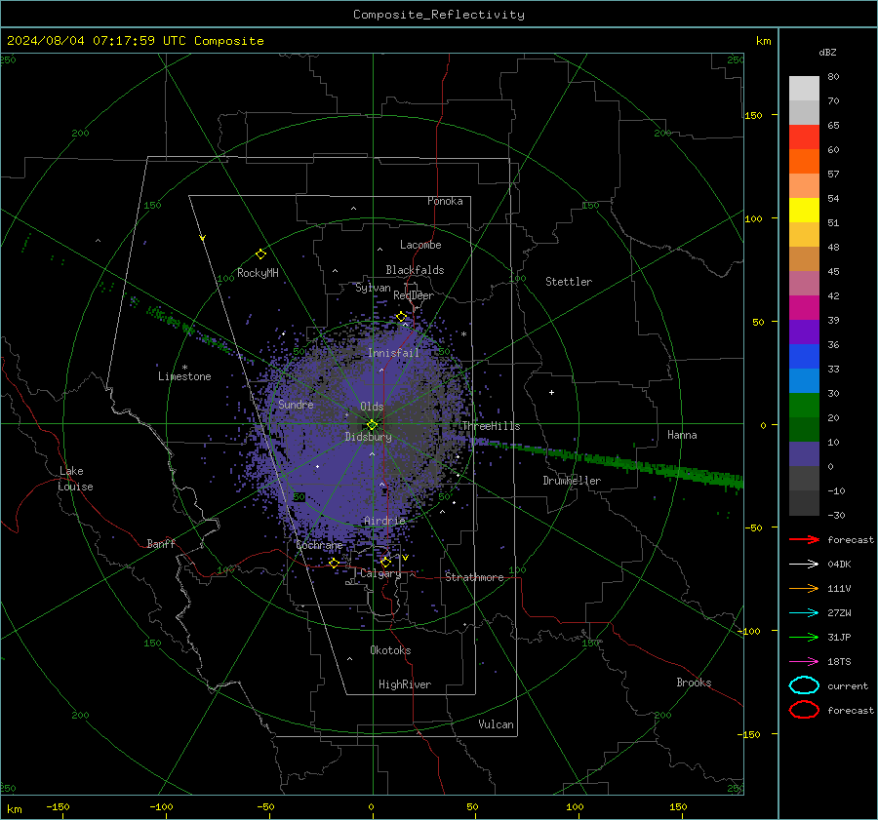Click the Innisfail town label
Viewport: 878px width, 820px height.
point(393,353)
